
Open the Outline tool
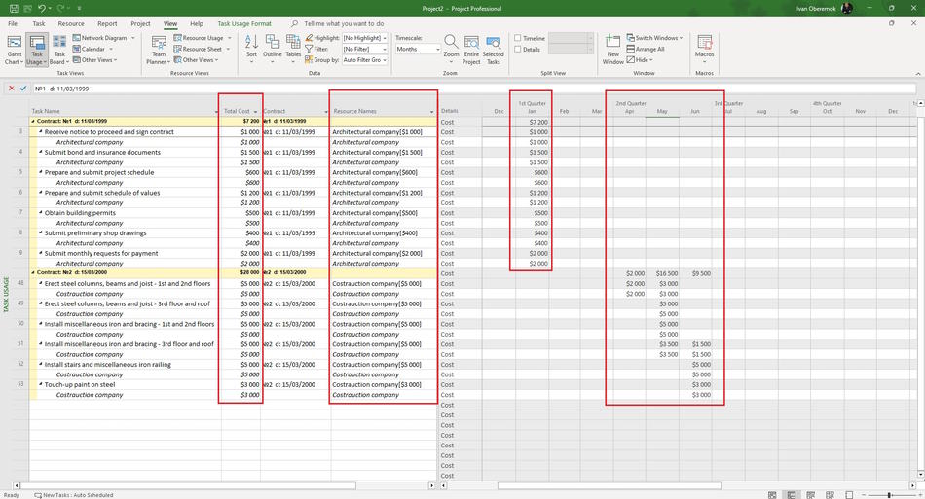tap(272, 49)
